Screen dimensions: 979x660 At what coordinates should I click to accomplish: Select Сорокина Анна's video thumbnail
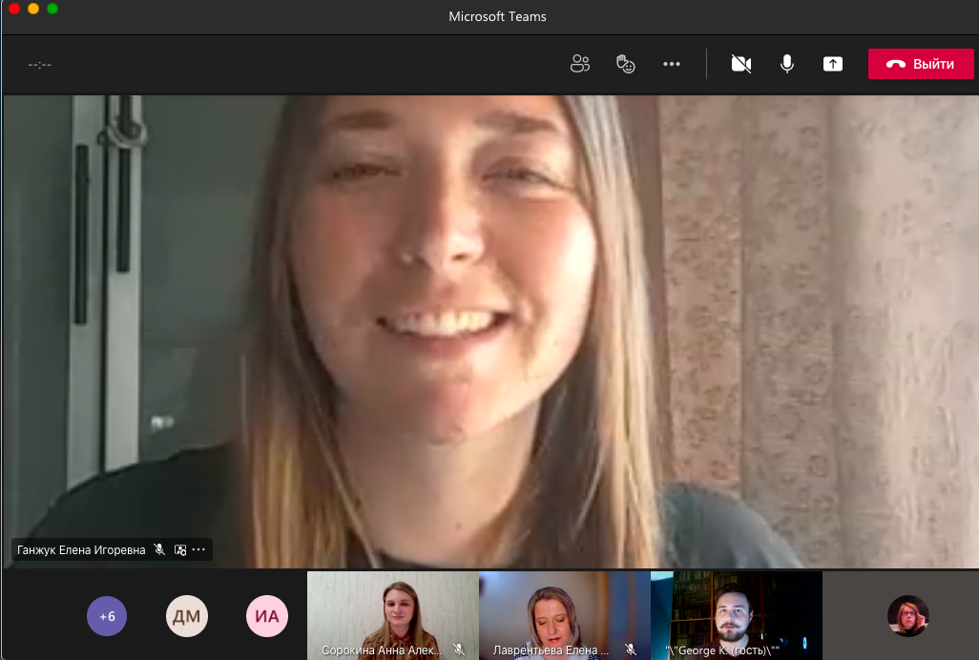[x=392, y=610]
